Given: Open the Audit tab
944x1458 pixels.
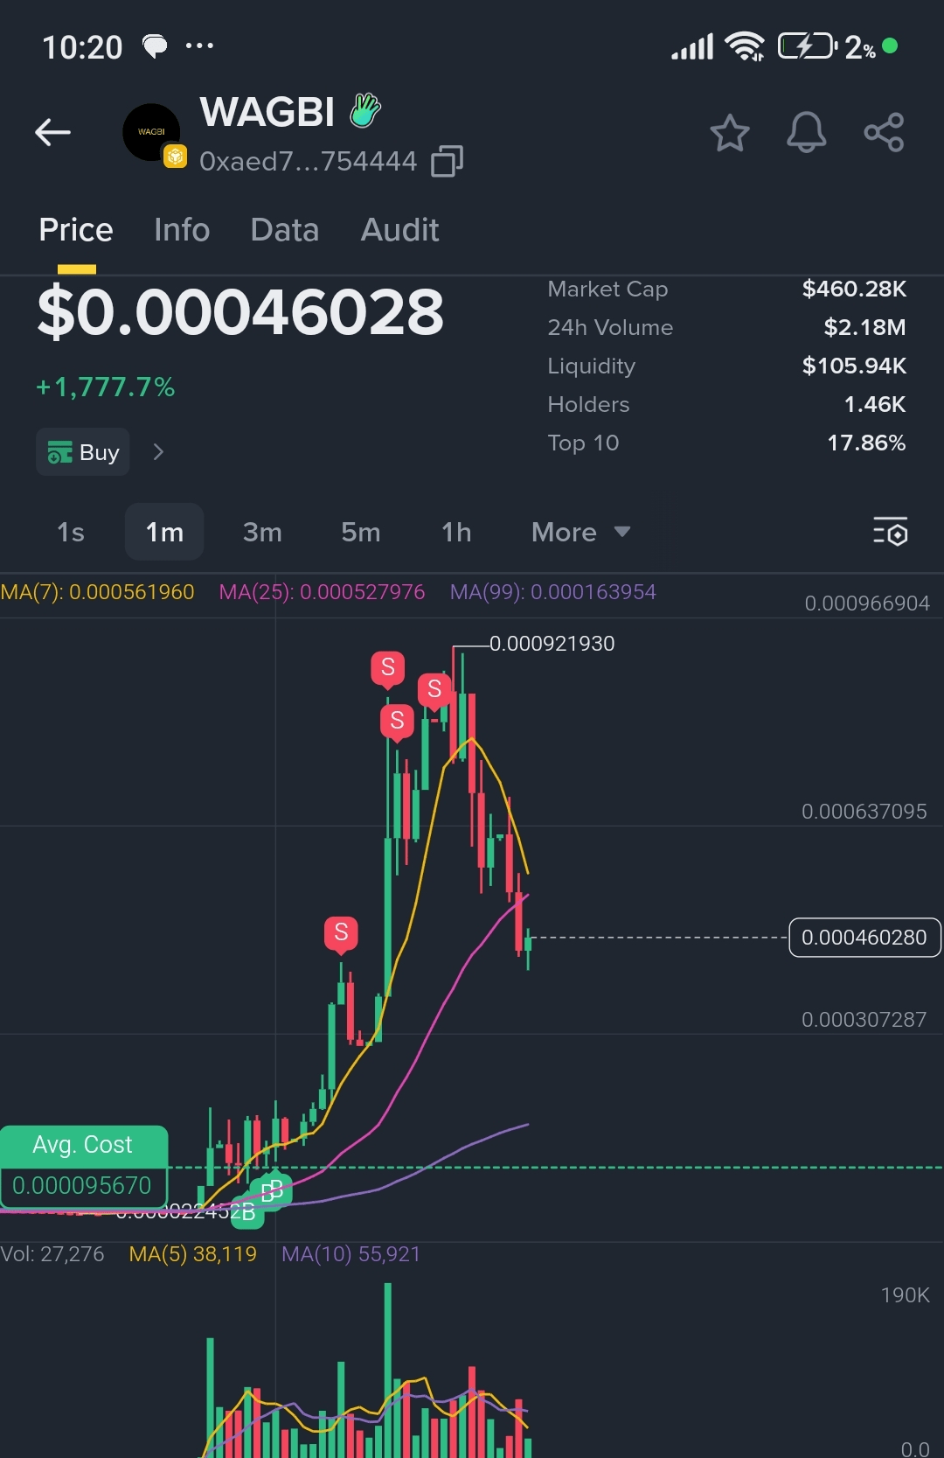Looking at the screenshot, I should (x=399, y=230).
